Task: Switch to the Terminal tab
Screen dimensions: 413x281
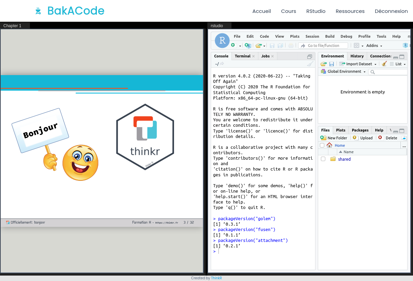Action: tap(242, 56)
